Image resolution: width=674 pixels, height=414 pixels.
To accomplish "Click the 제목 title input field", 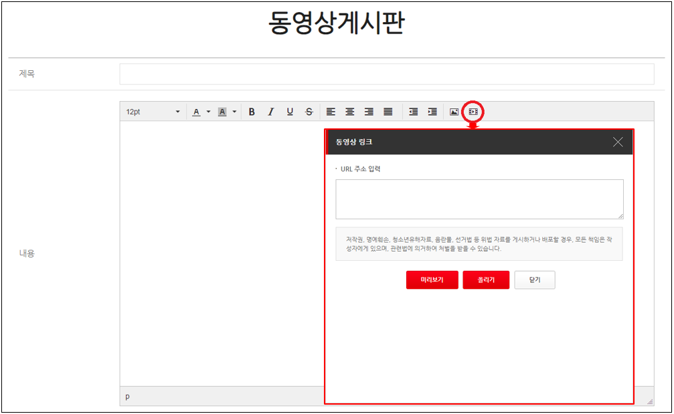I will (x=386, y=74).
